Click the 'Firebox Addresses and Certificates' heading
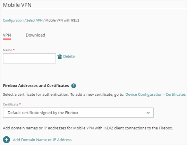Image resolution: width=187 pixels, height=145 pixels. click(x=36, y=86)
